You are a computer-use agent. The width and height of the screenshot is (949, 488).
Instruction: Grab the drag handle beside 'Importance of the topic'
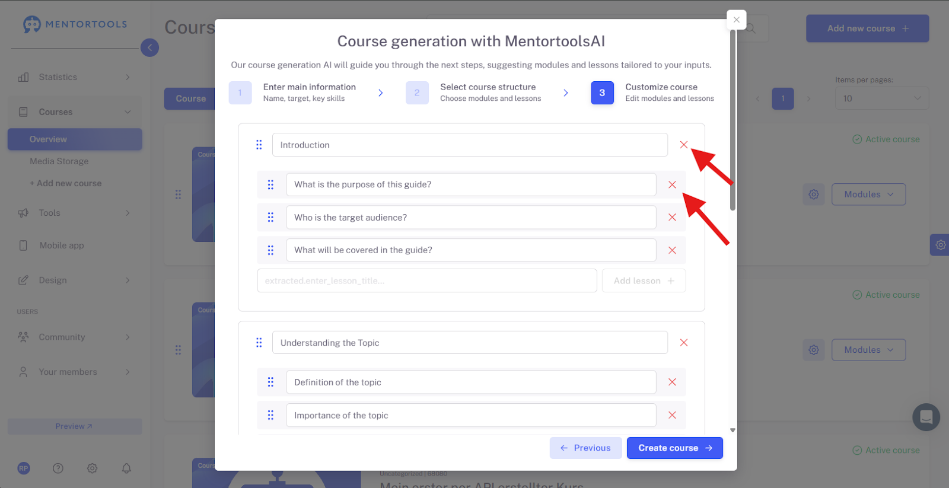point(270,416)
